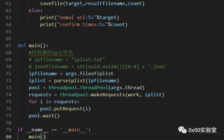Click the resultfilename argument on line 61
This screenshot has width=224, height=140.
click(105, 4)
